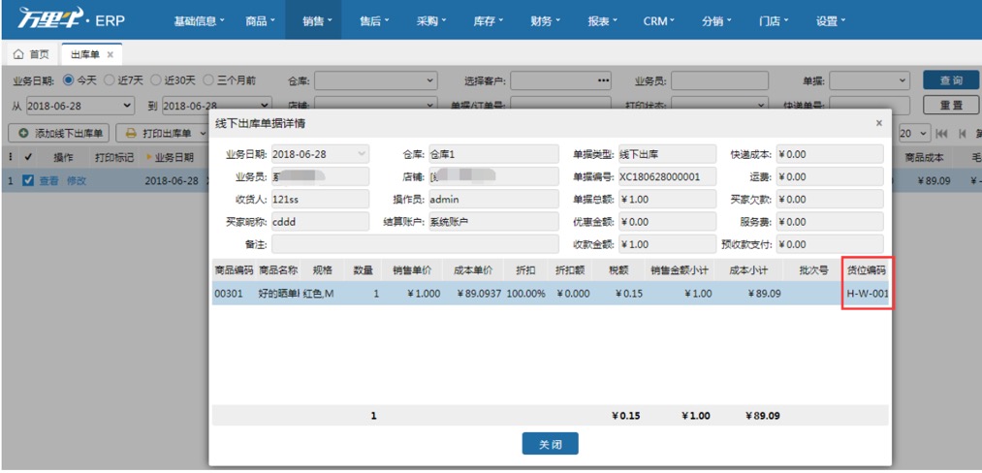Click the 销售金额小计 column header
Screen dimensions: 982x473
click(679, 270)
